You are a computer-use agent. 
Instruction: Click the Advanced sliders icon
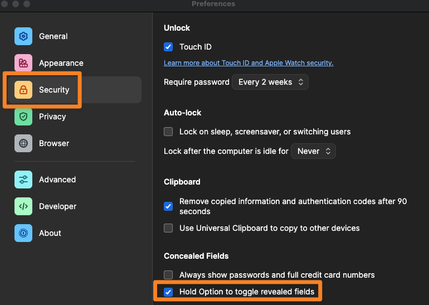[x=23, y=180]
